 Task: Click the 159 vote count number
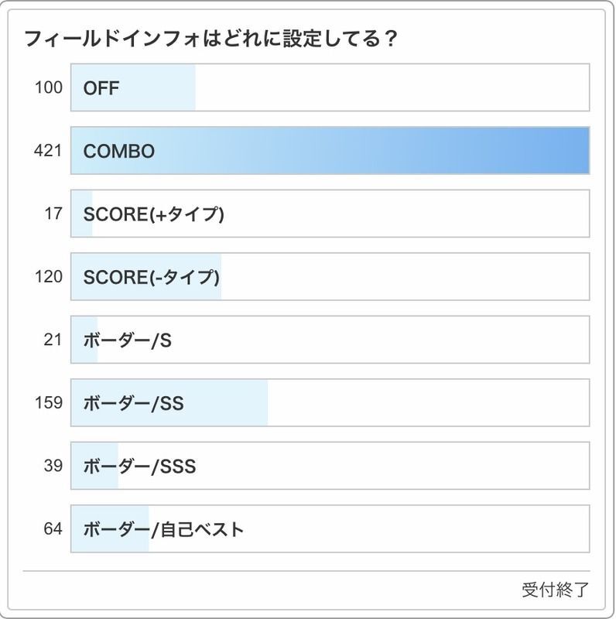click(48, 402)
